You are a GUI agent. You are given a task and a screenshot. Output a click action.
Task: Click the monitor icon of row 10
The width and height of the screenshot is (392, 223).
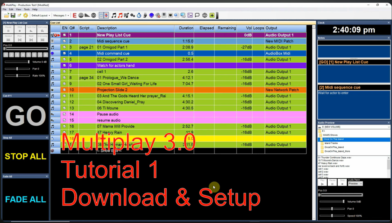[x=52, y=90]
